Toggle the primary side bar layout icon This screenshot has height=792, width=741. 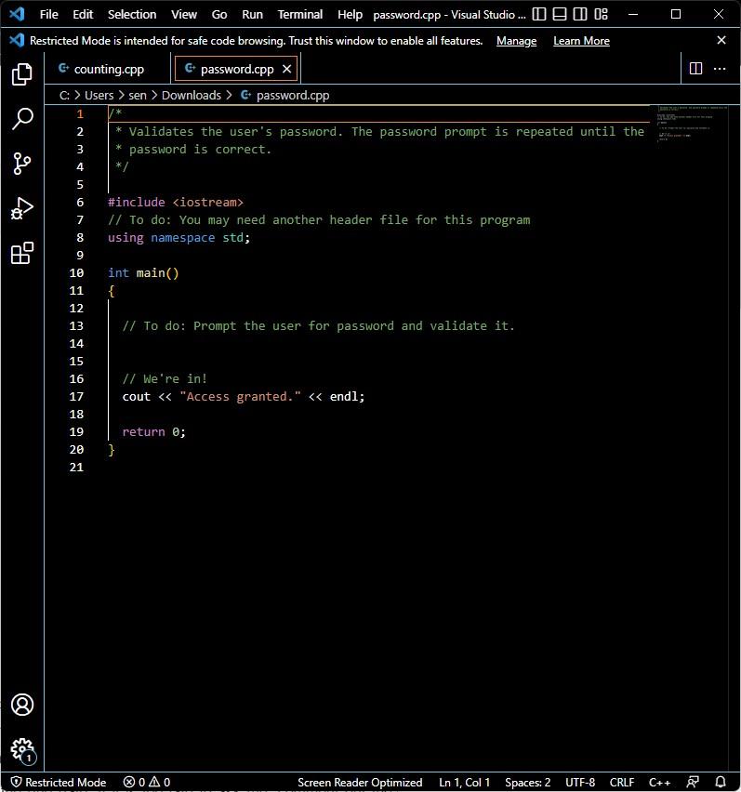click(539, 14)
